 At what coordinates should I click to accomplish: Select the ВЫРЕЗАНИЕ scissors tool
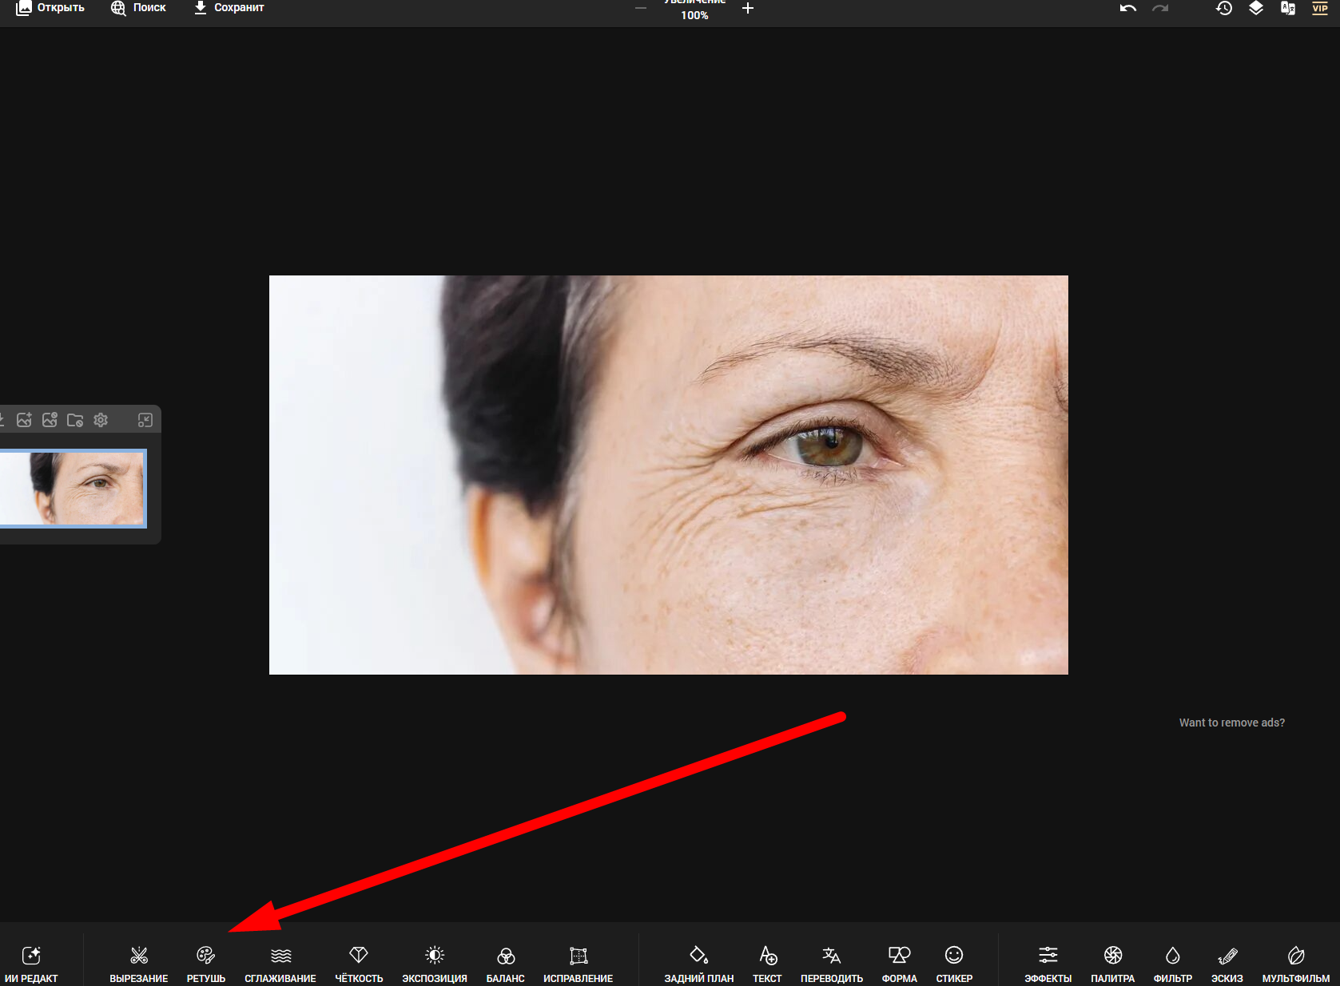tap(139, 964)
